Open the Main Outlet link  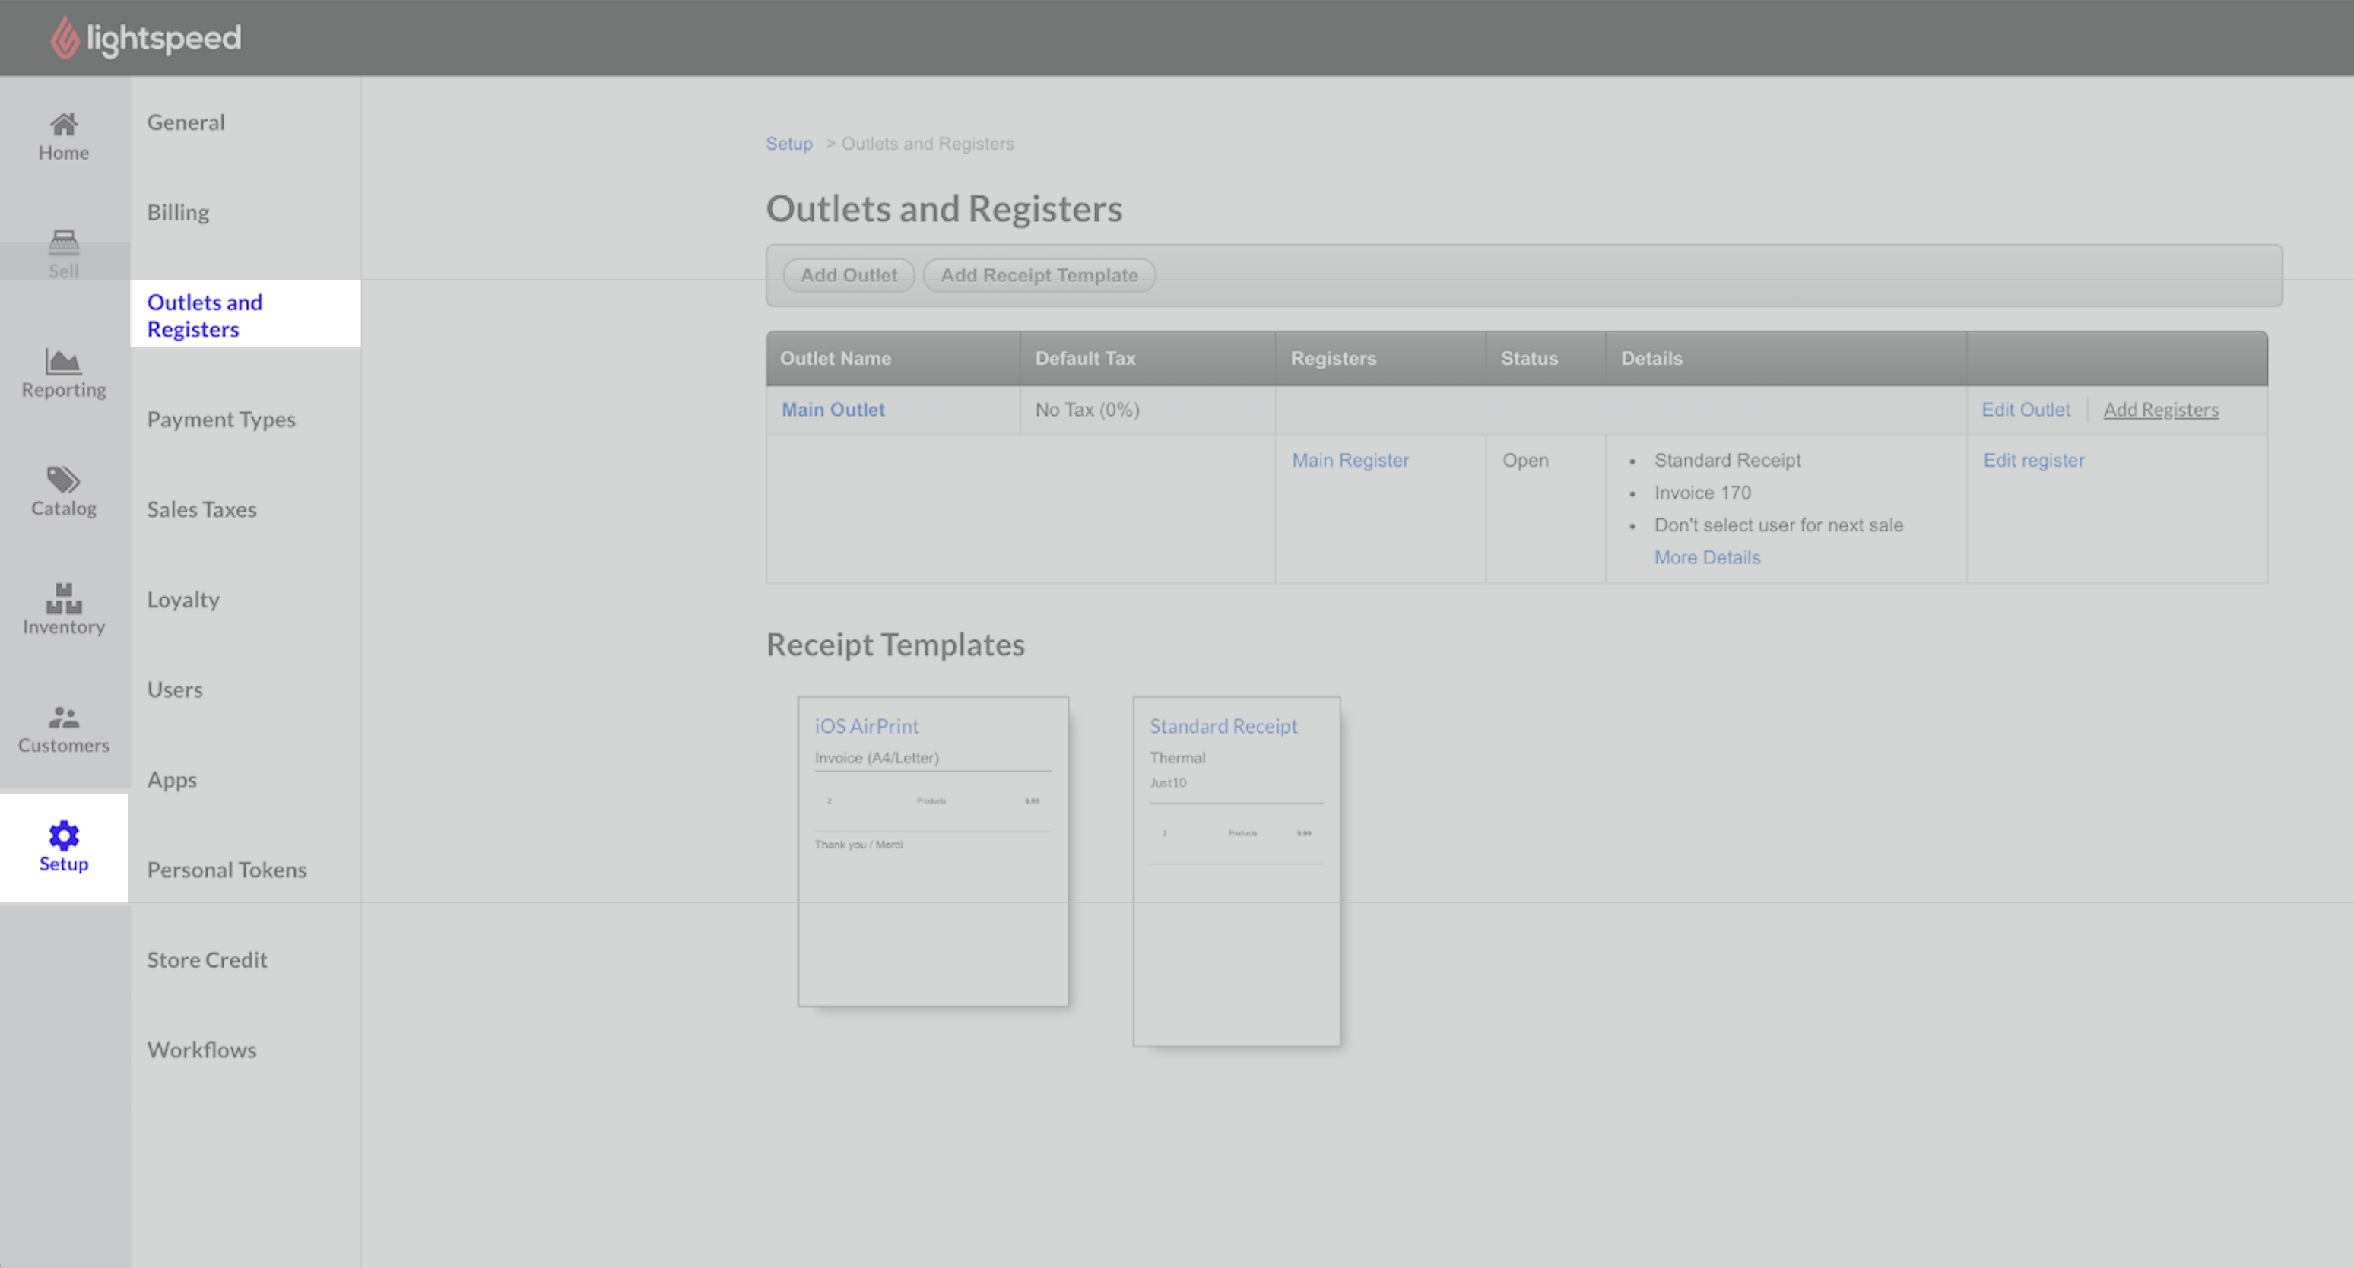click(x=833, y=409)
